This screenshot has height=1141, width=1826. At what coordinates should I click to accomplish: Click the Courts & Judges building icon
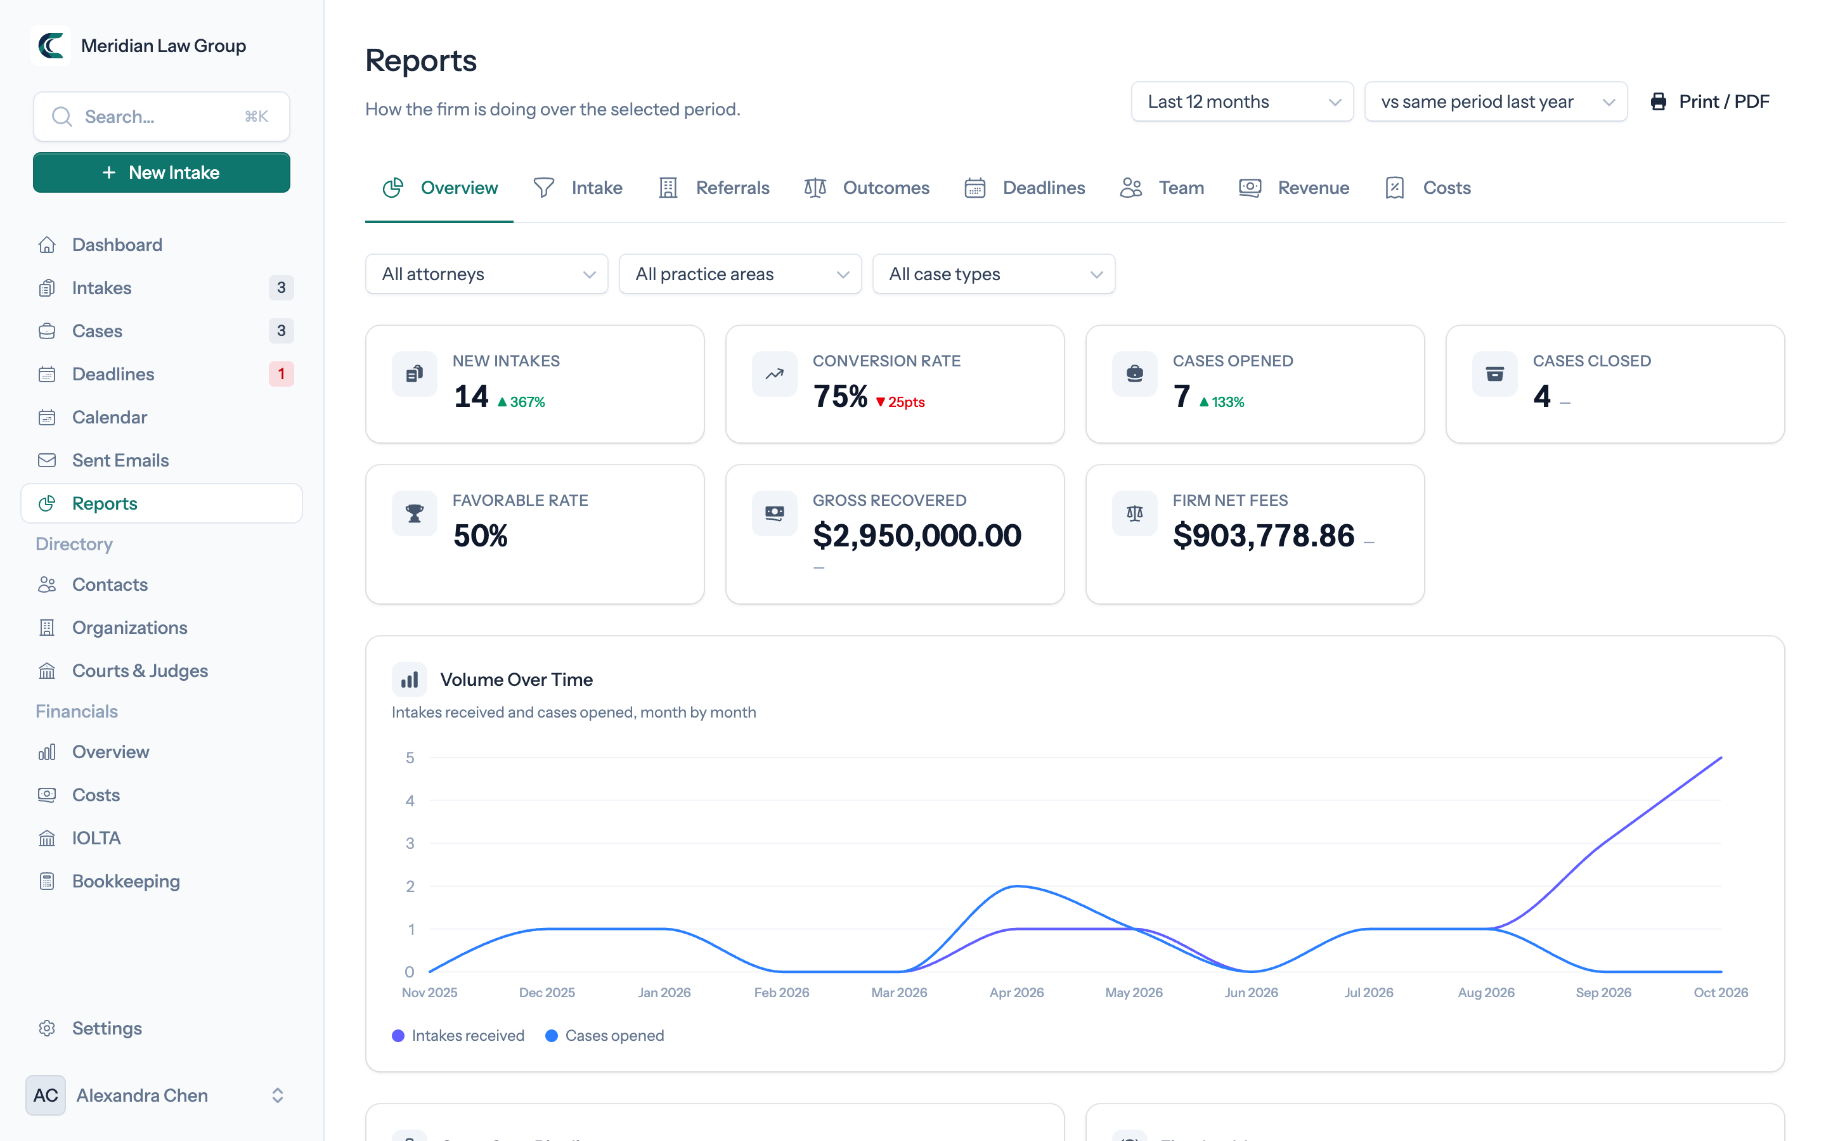tap(47, 671)
